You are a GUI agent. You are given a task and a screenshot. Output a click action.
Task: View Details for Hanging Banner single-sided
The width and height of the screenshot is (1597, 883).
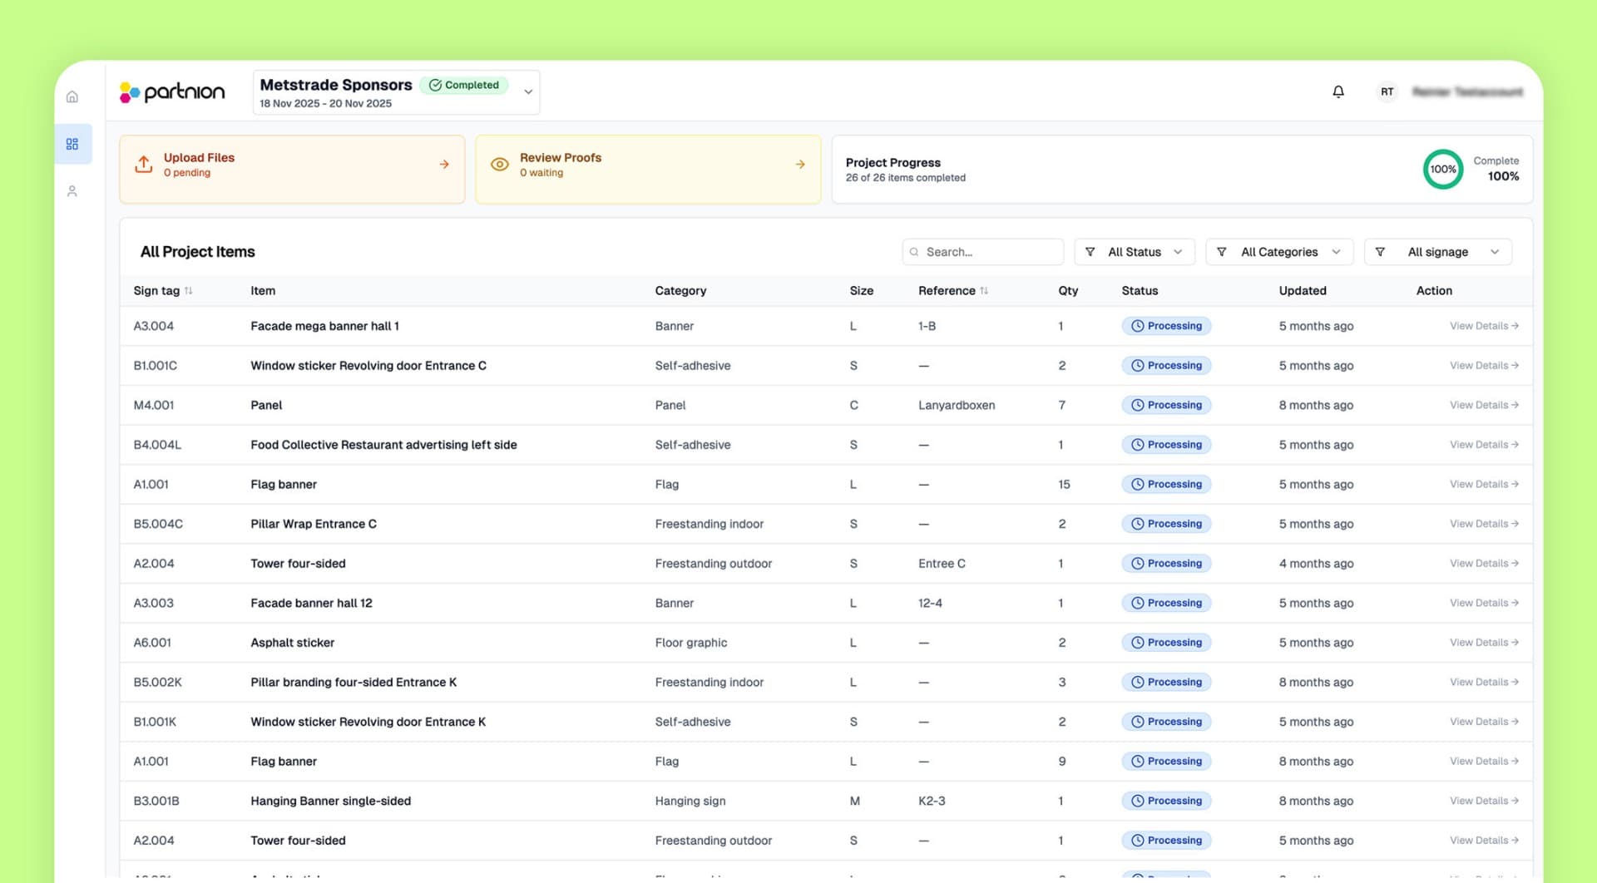pyautogui.click(x=1484, y=801)
